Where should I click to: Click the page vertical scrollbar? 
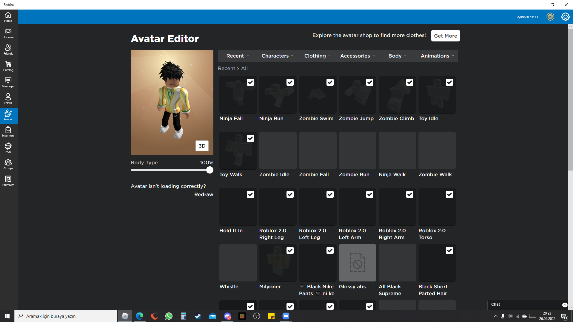tap(570, 99)
